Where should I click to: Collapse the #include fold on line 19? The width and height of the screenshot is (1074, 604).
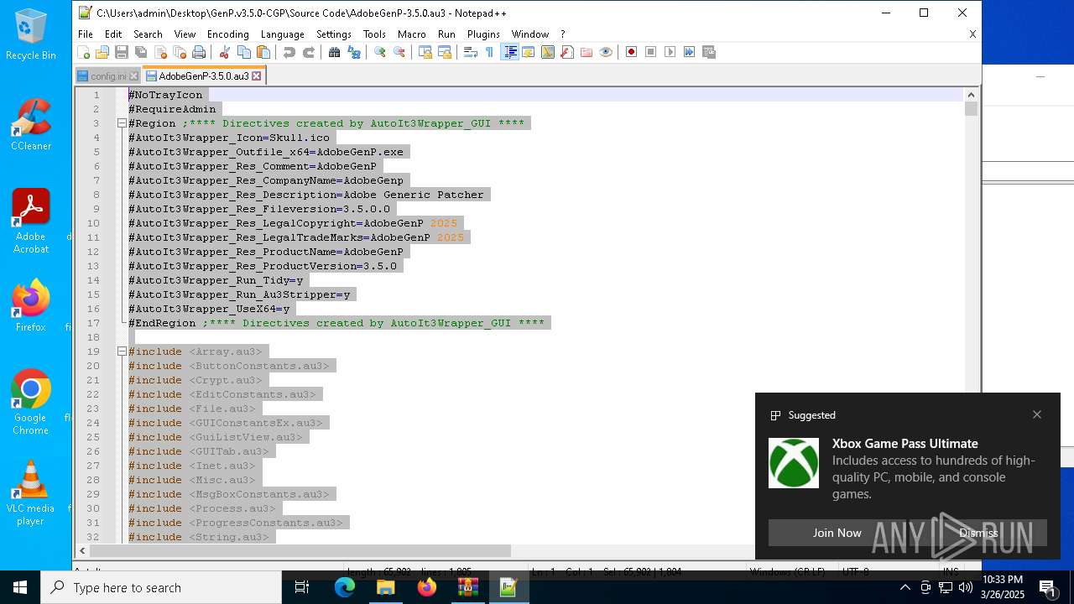coord(122,351)
